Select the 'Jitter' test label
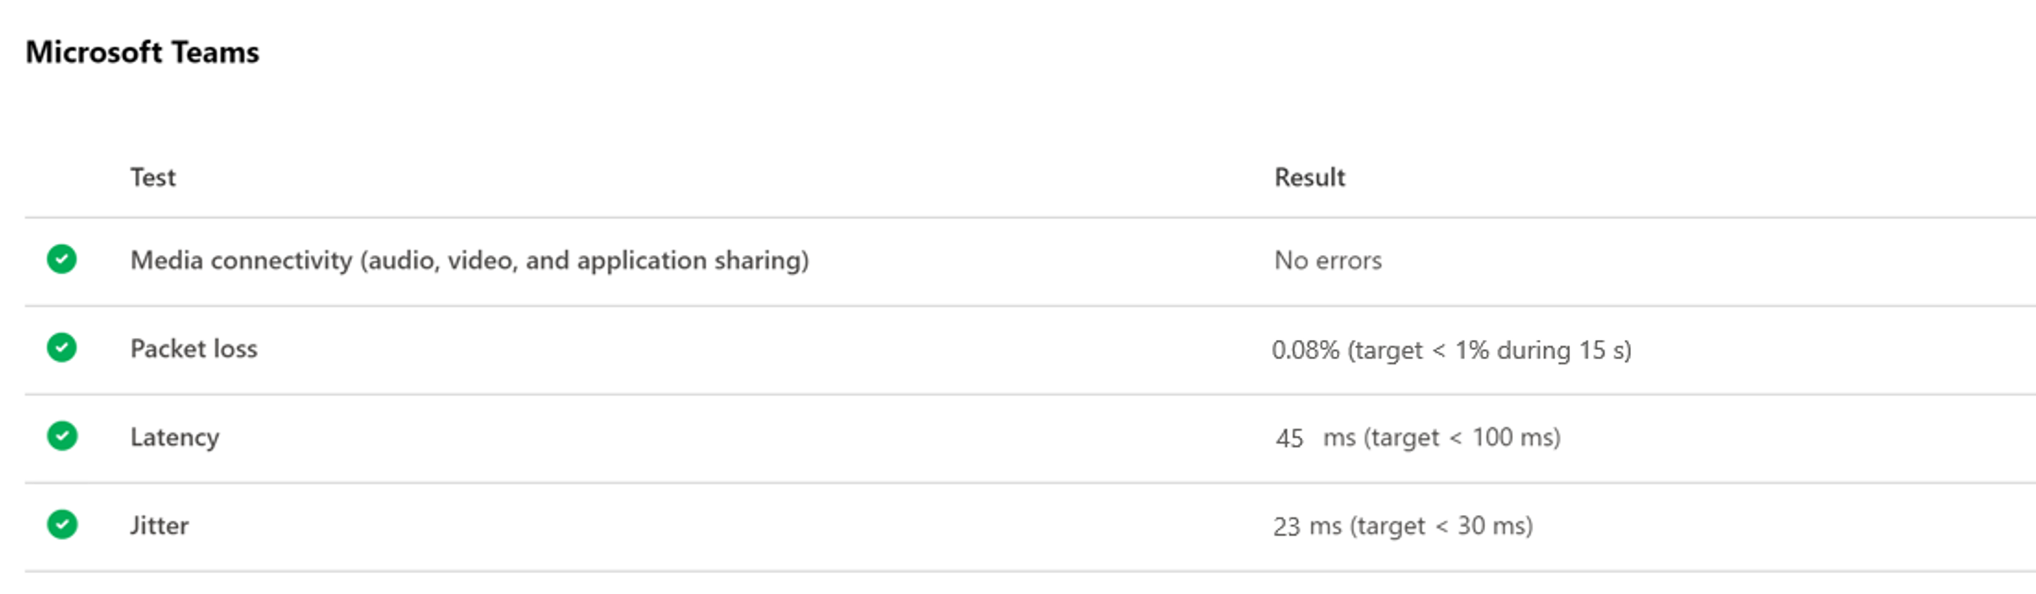The width and height of the screenshot is (2036, 594). [159, 525]
